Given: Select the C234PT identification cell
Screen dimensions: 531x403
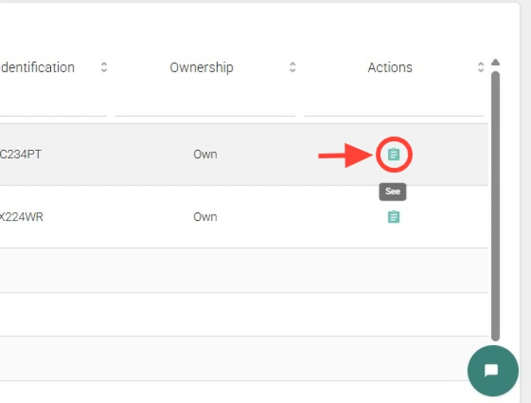Looking at the screenshot, I should pyautogui.click(x=21, y=154).
